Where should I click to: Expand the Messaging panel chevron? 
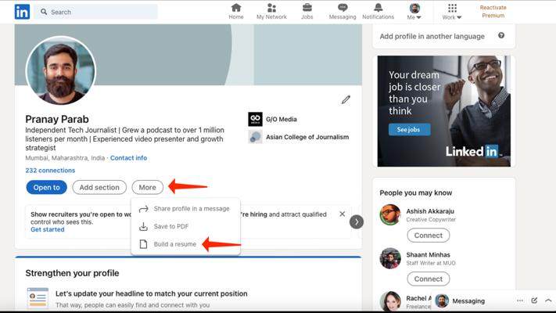click(x=548, y=300)
